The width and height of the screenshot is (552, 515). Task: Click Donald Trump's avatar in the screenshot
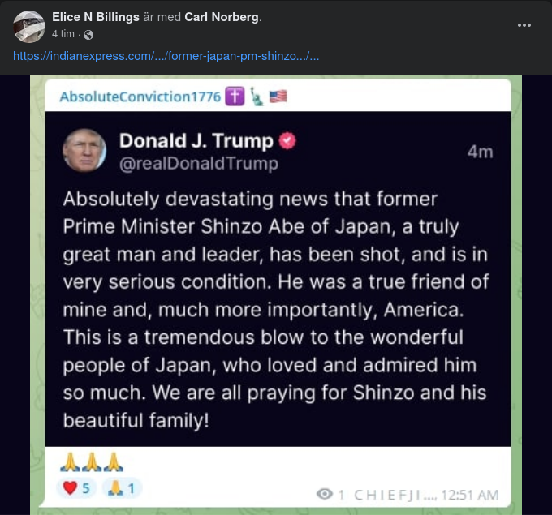[84, 150]
